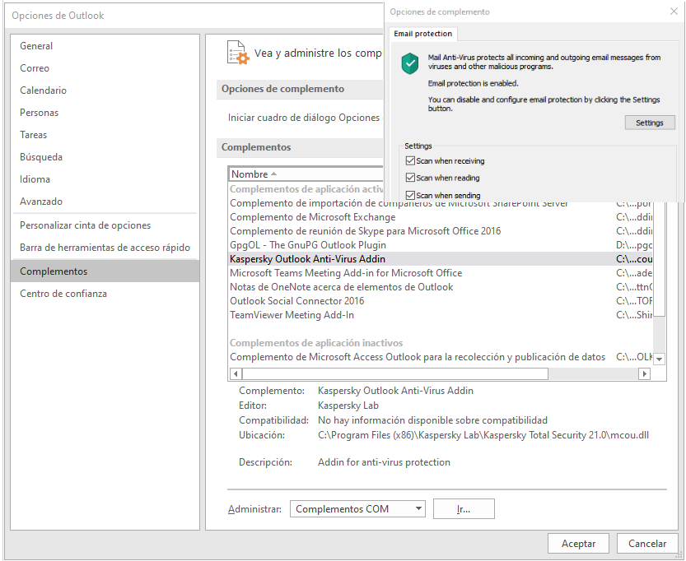This screenshot has width=686, height=561.
Task: Click the green Kaspersky shield icon
Action: [x=410, y=64]
